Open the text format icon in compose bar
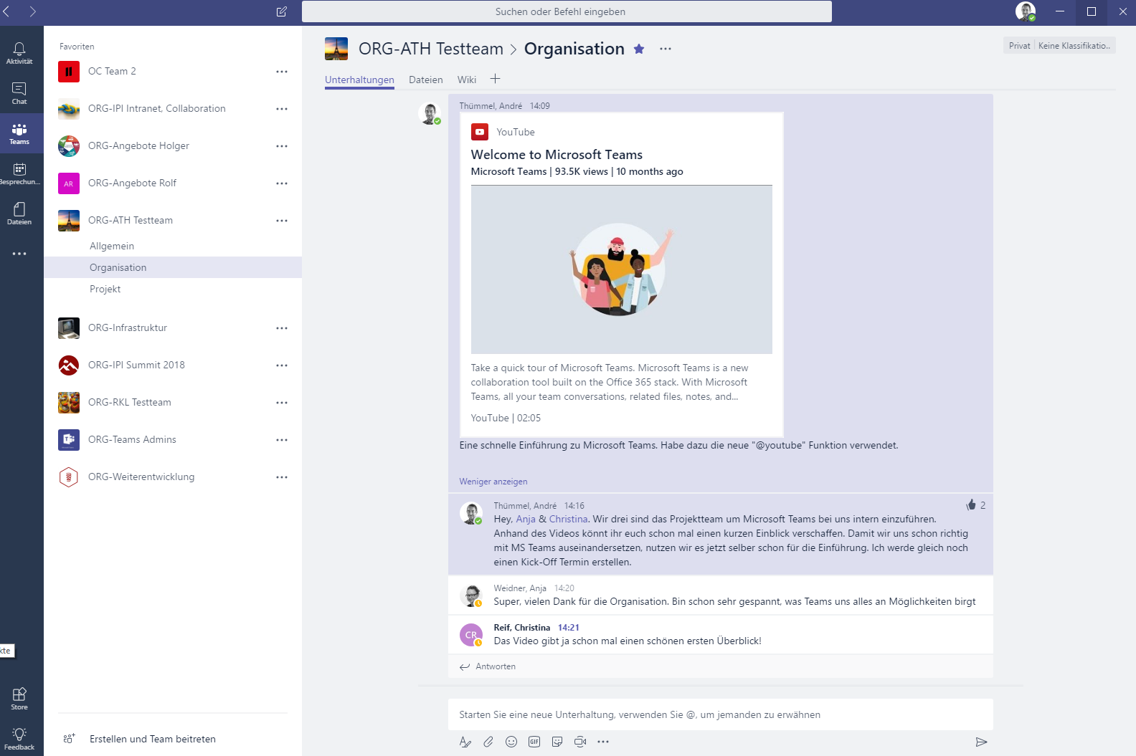 (465, 742)
